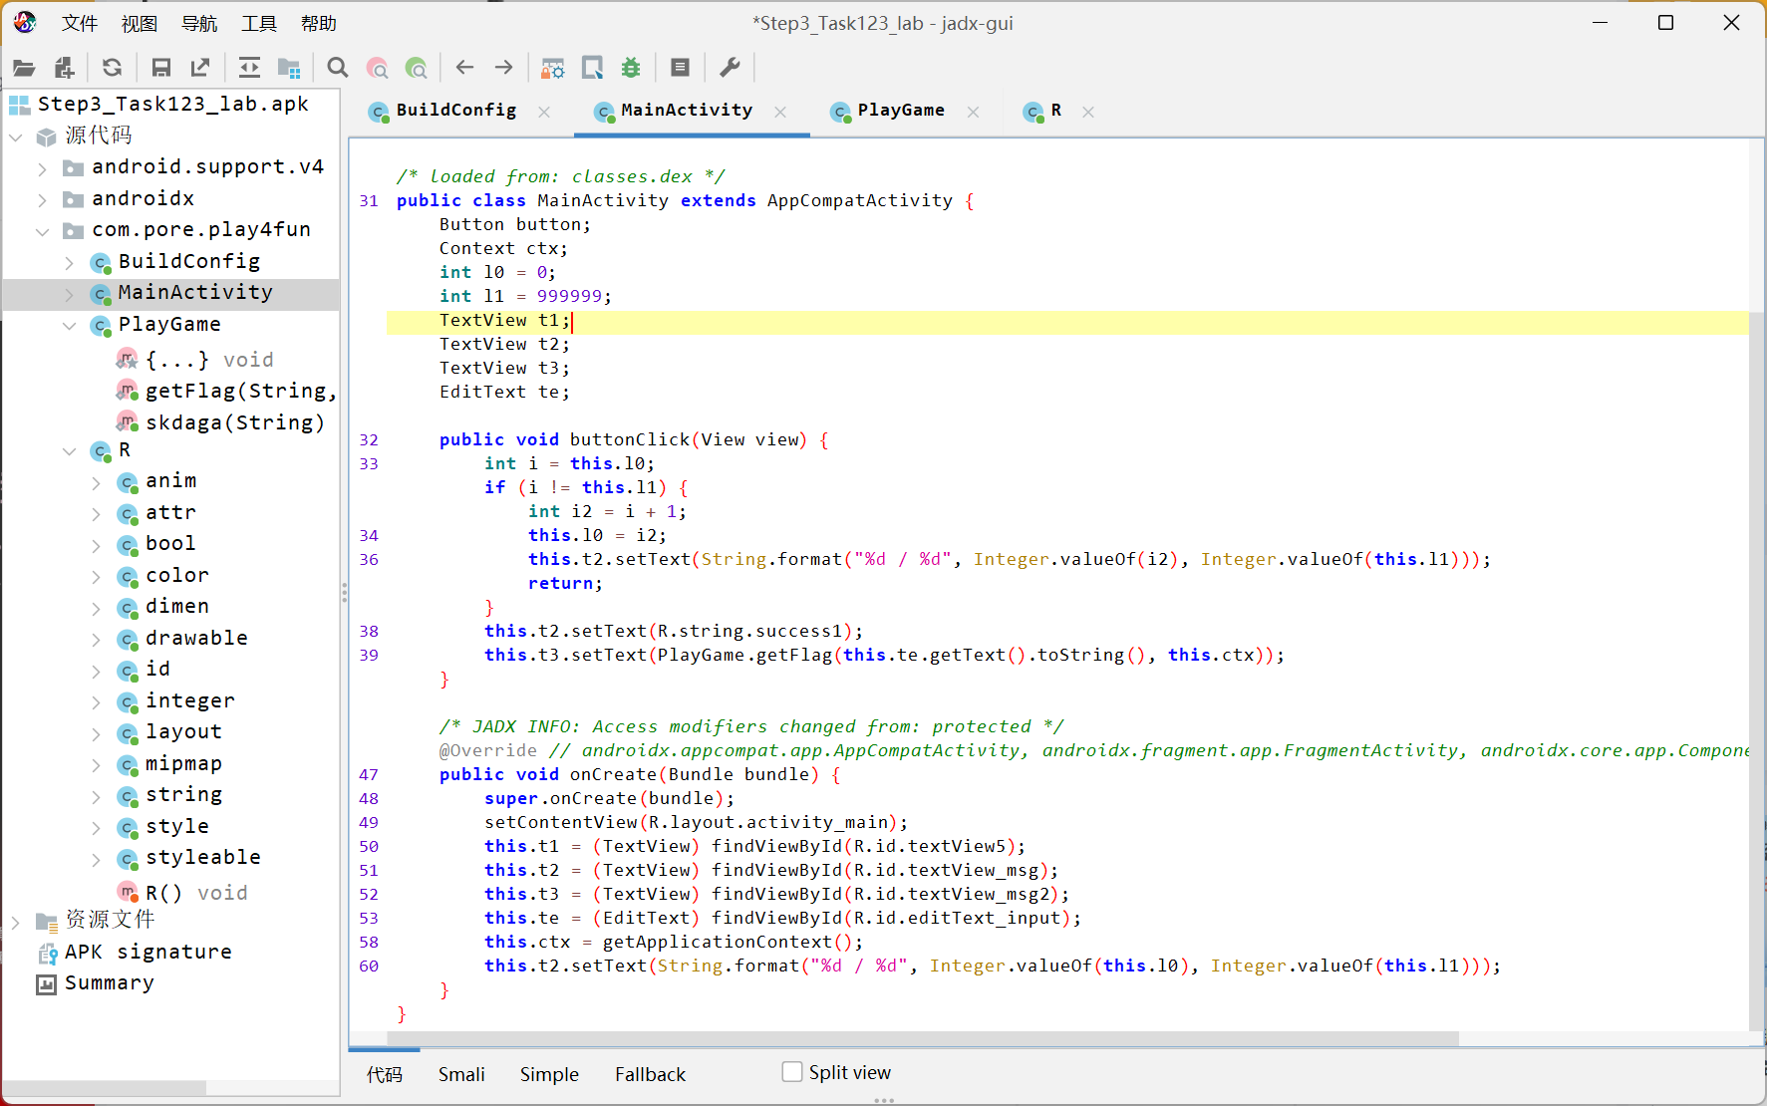Open APK signature in tree

tap(147, 952)
